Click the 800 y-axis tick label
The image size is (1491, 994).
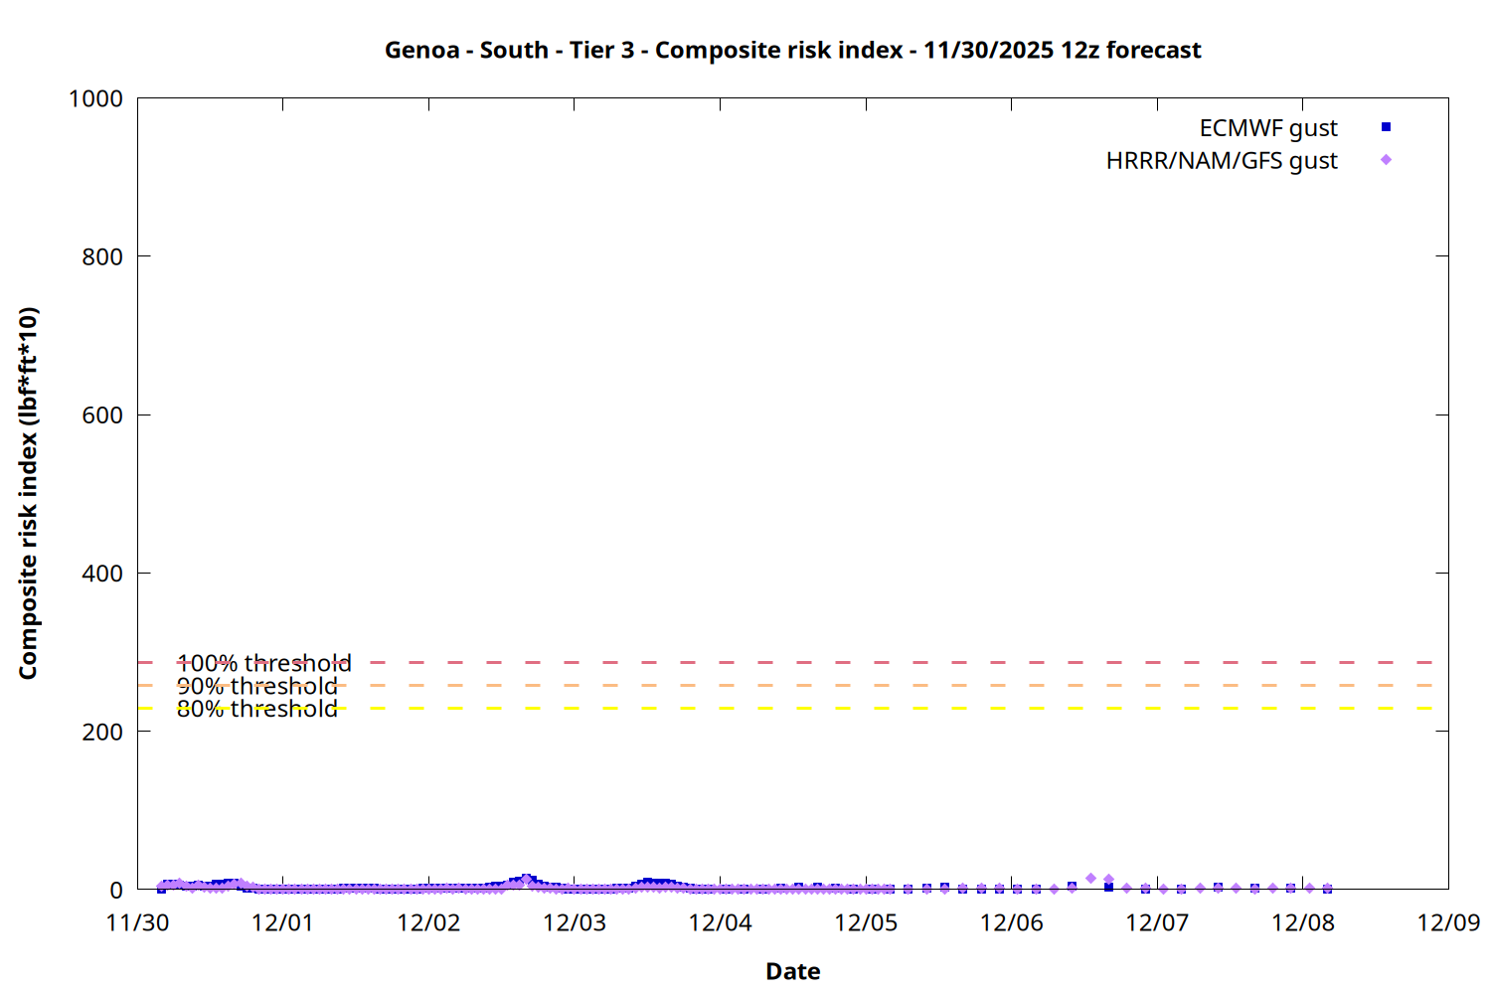102,256
